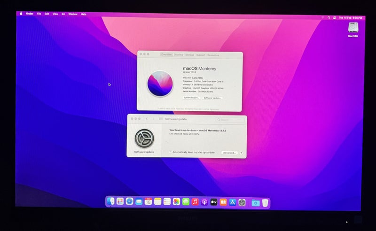Open the Notes app in Dock

pos(157,201)
